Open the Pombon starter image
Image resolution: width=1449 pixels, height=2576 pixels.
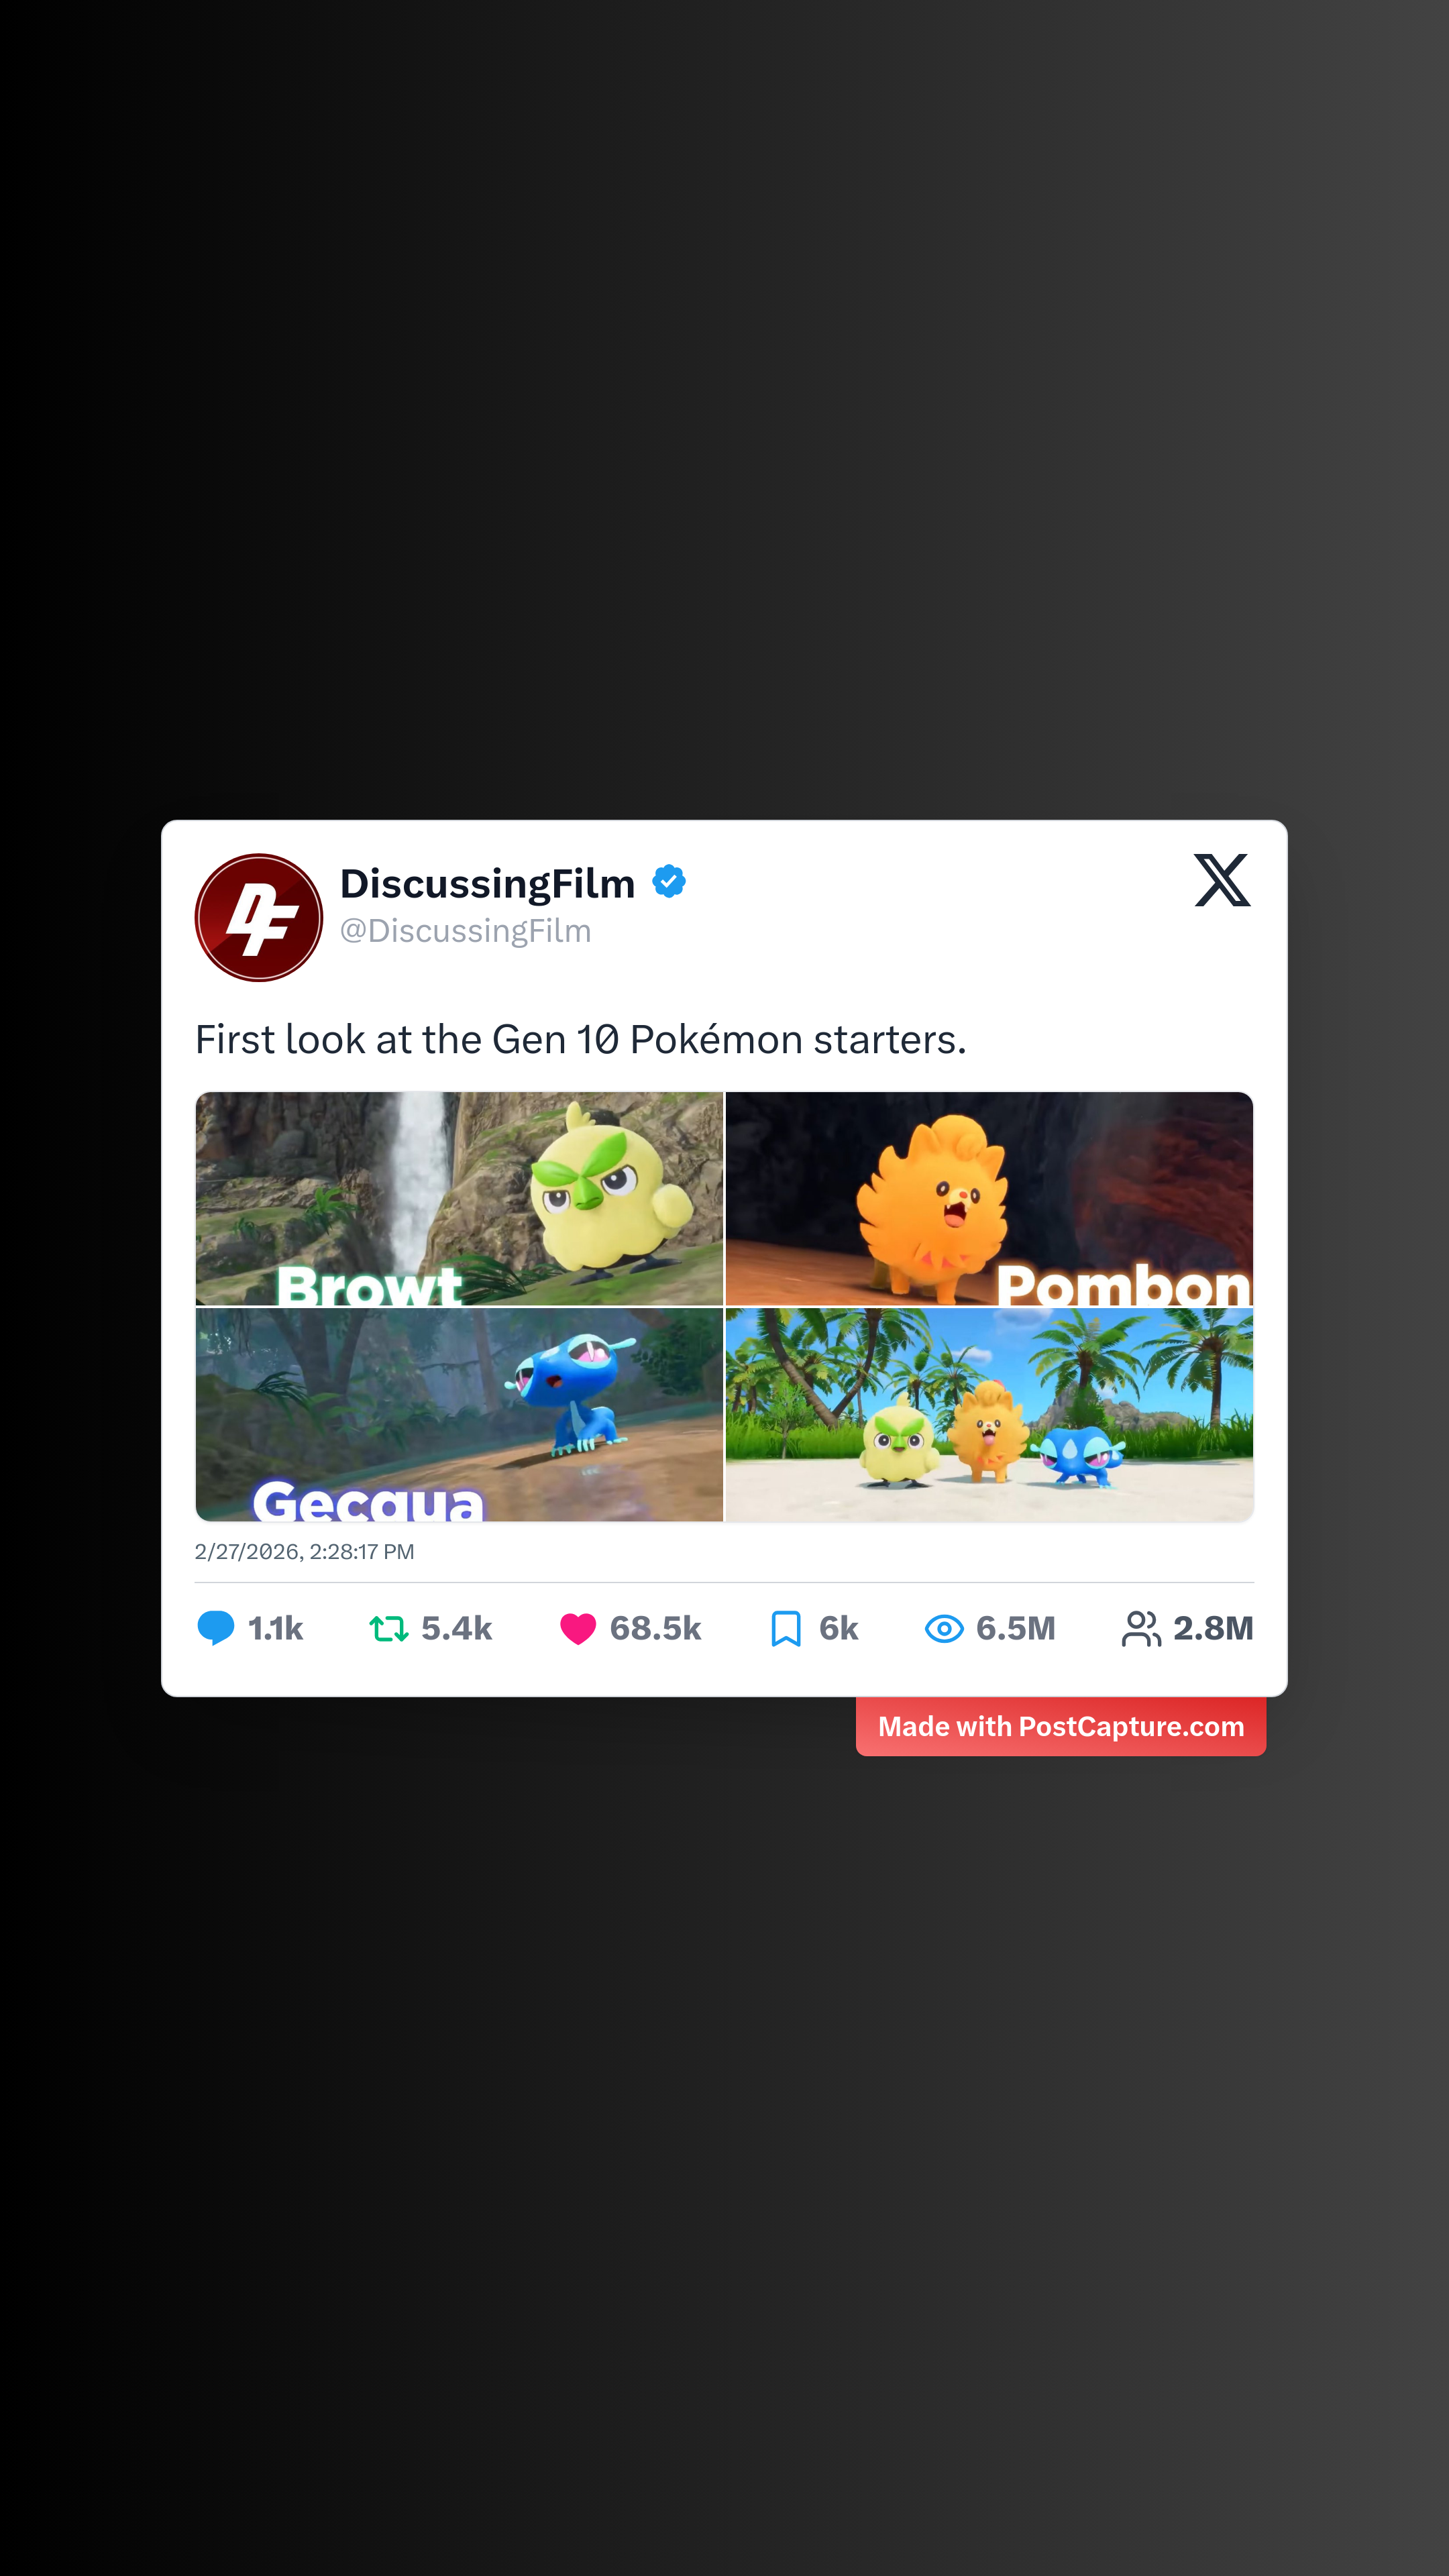point(989,1199)
